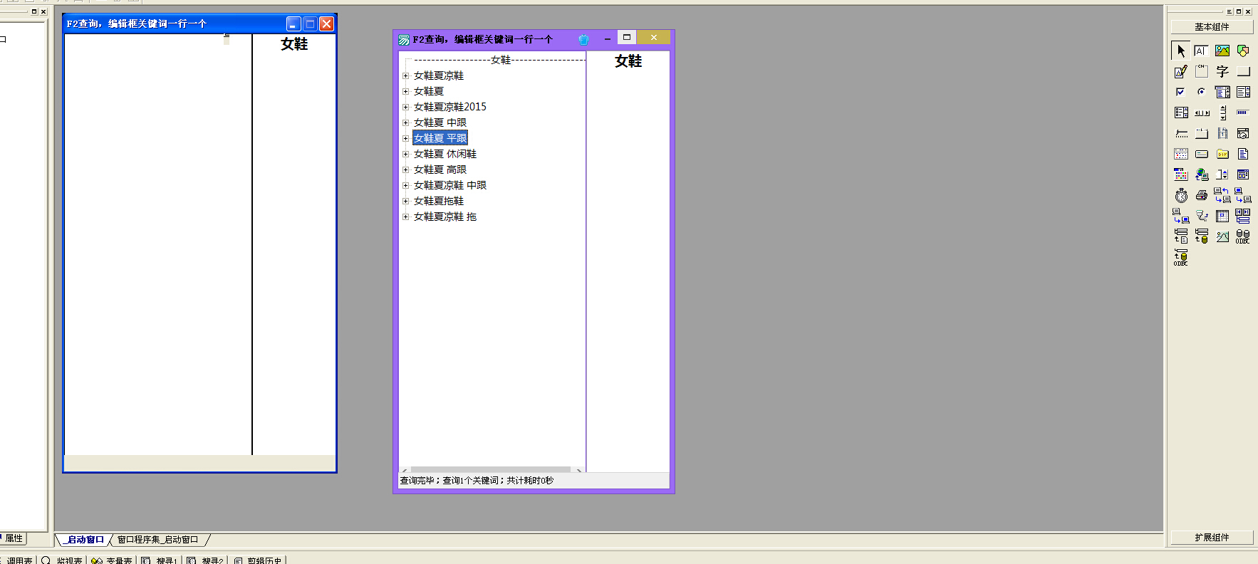Pick the DIR folder box component icon
The width and height of the screenshot is (1258, 564).
1222,154
